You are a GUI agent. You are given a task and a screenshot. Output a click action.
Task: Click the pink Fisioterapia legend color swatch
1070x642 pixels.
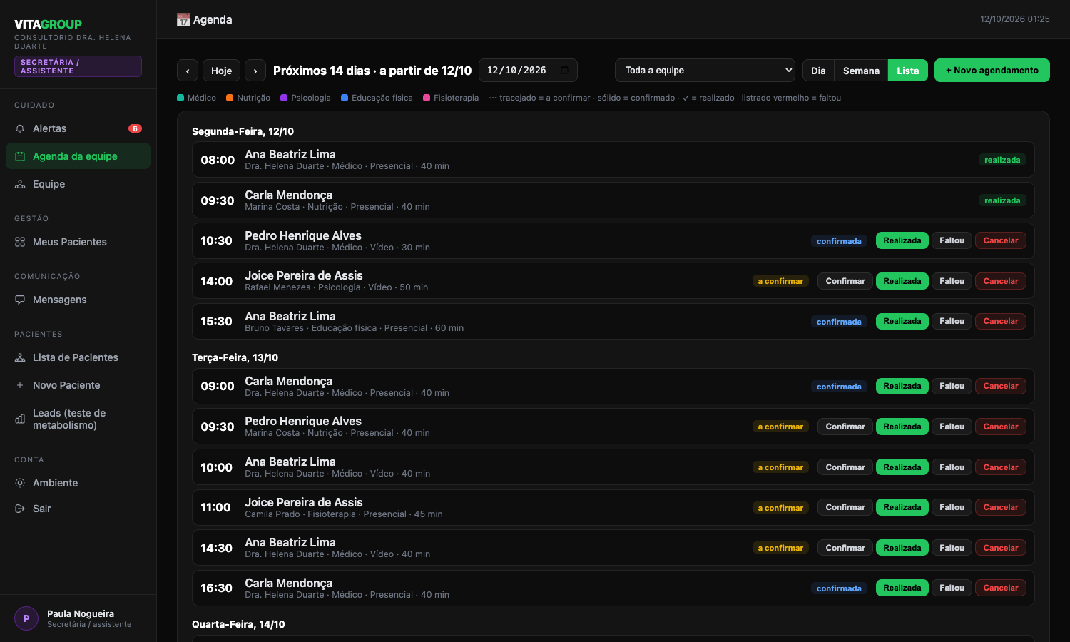pos(427,98)
